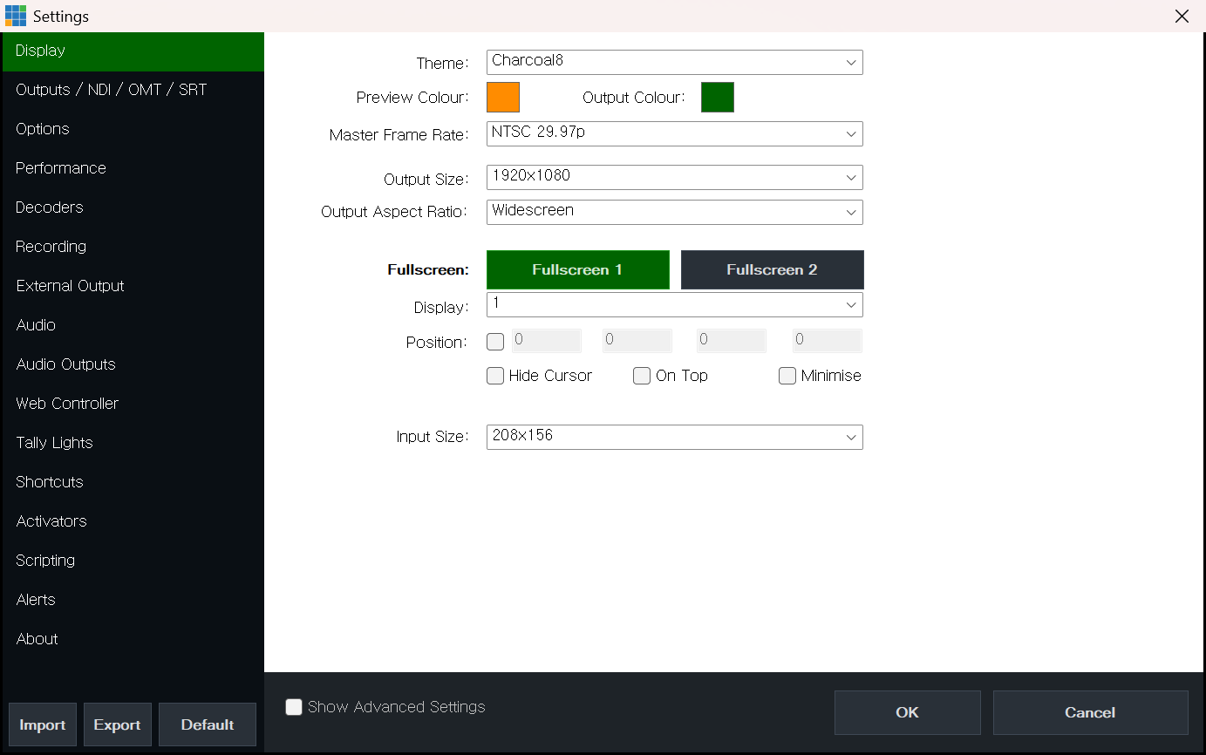The width and height of the screenshot is (1206, 755).
Task: Open Web Controller settings
Action: coord(133,404)
